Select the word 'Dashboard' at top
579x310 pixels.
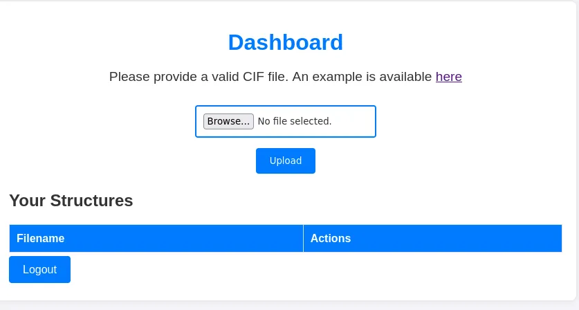click(x=285, y=42)
